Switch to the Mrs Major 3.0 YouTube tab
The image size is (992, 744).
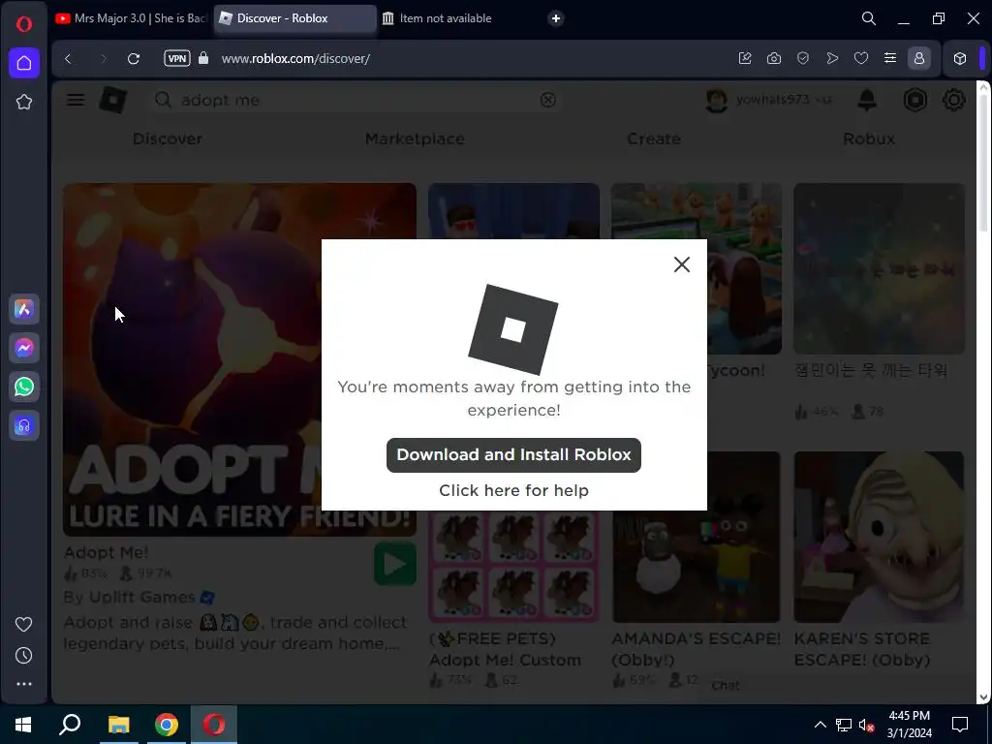click(132, 18)
